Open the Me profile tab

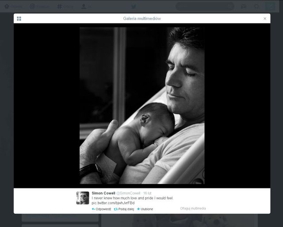[x=87, y=7]
